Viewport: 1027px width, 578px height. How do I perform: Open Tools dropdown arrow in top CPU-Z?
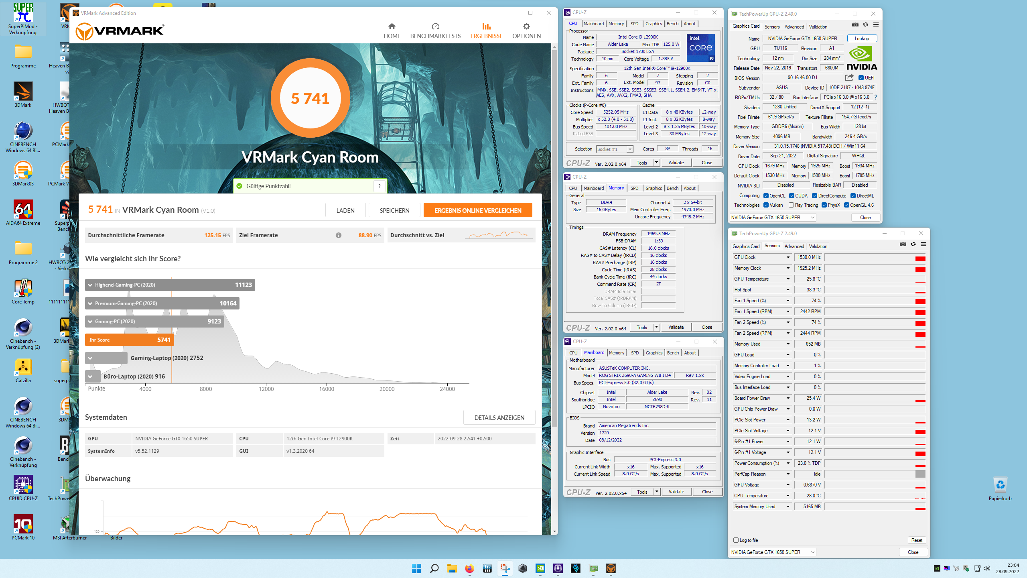pyautogui.click(x=656, y=163)
